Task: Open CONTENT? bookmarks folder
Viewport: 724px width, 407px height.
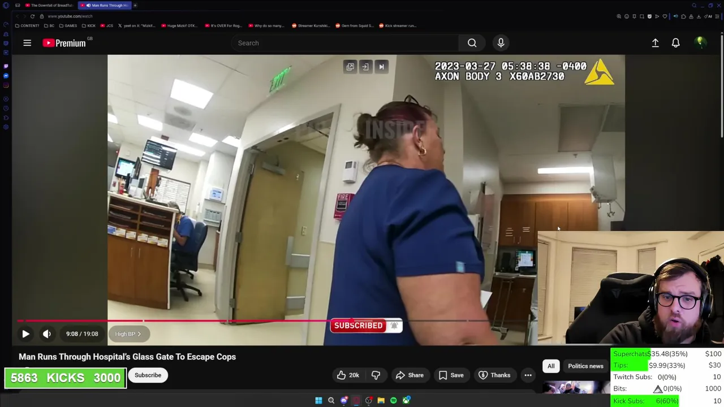Action: click(27, 25)
